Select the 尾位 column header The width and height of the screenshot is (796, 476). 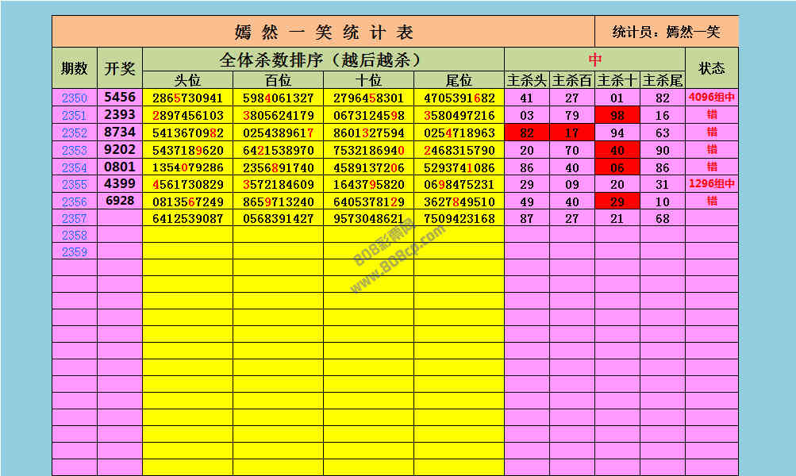[459, 80]
